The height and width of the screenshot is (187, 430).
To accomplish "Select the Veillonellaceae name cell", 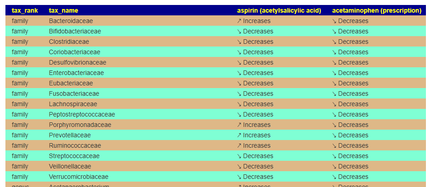I will tap(70, 167).
